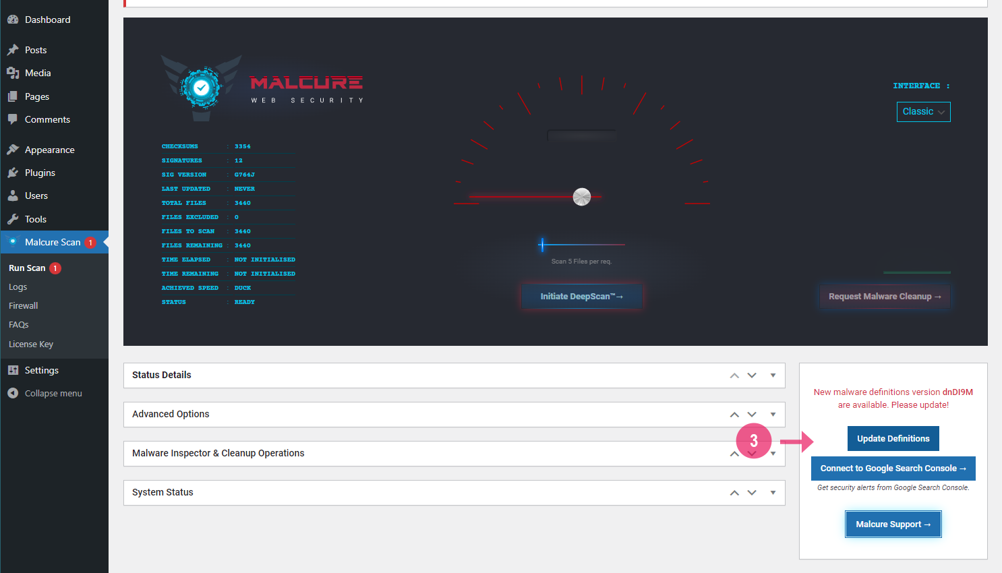Image resolution: width=1002 pixels, height=573 pixels.
Task: Open the Classic interface dropdown
Action: pyautogui.click(x=923, y=112)
